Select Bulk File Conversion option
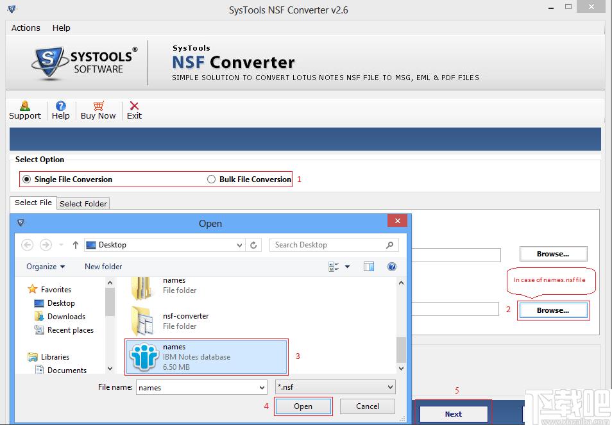 [249, 179]
